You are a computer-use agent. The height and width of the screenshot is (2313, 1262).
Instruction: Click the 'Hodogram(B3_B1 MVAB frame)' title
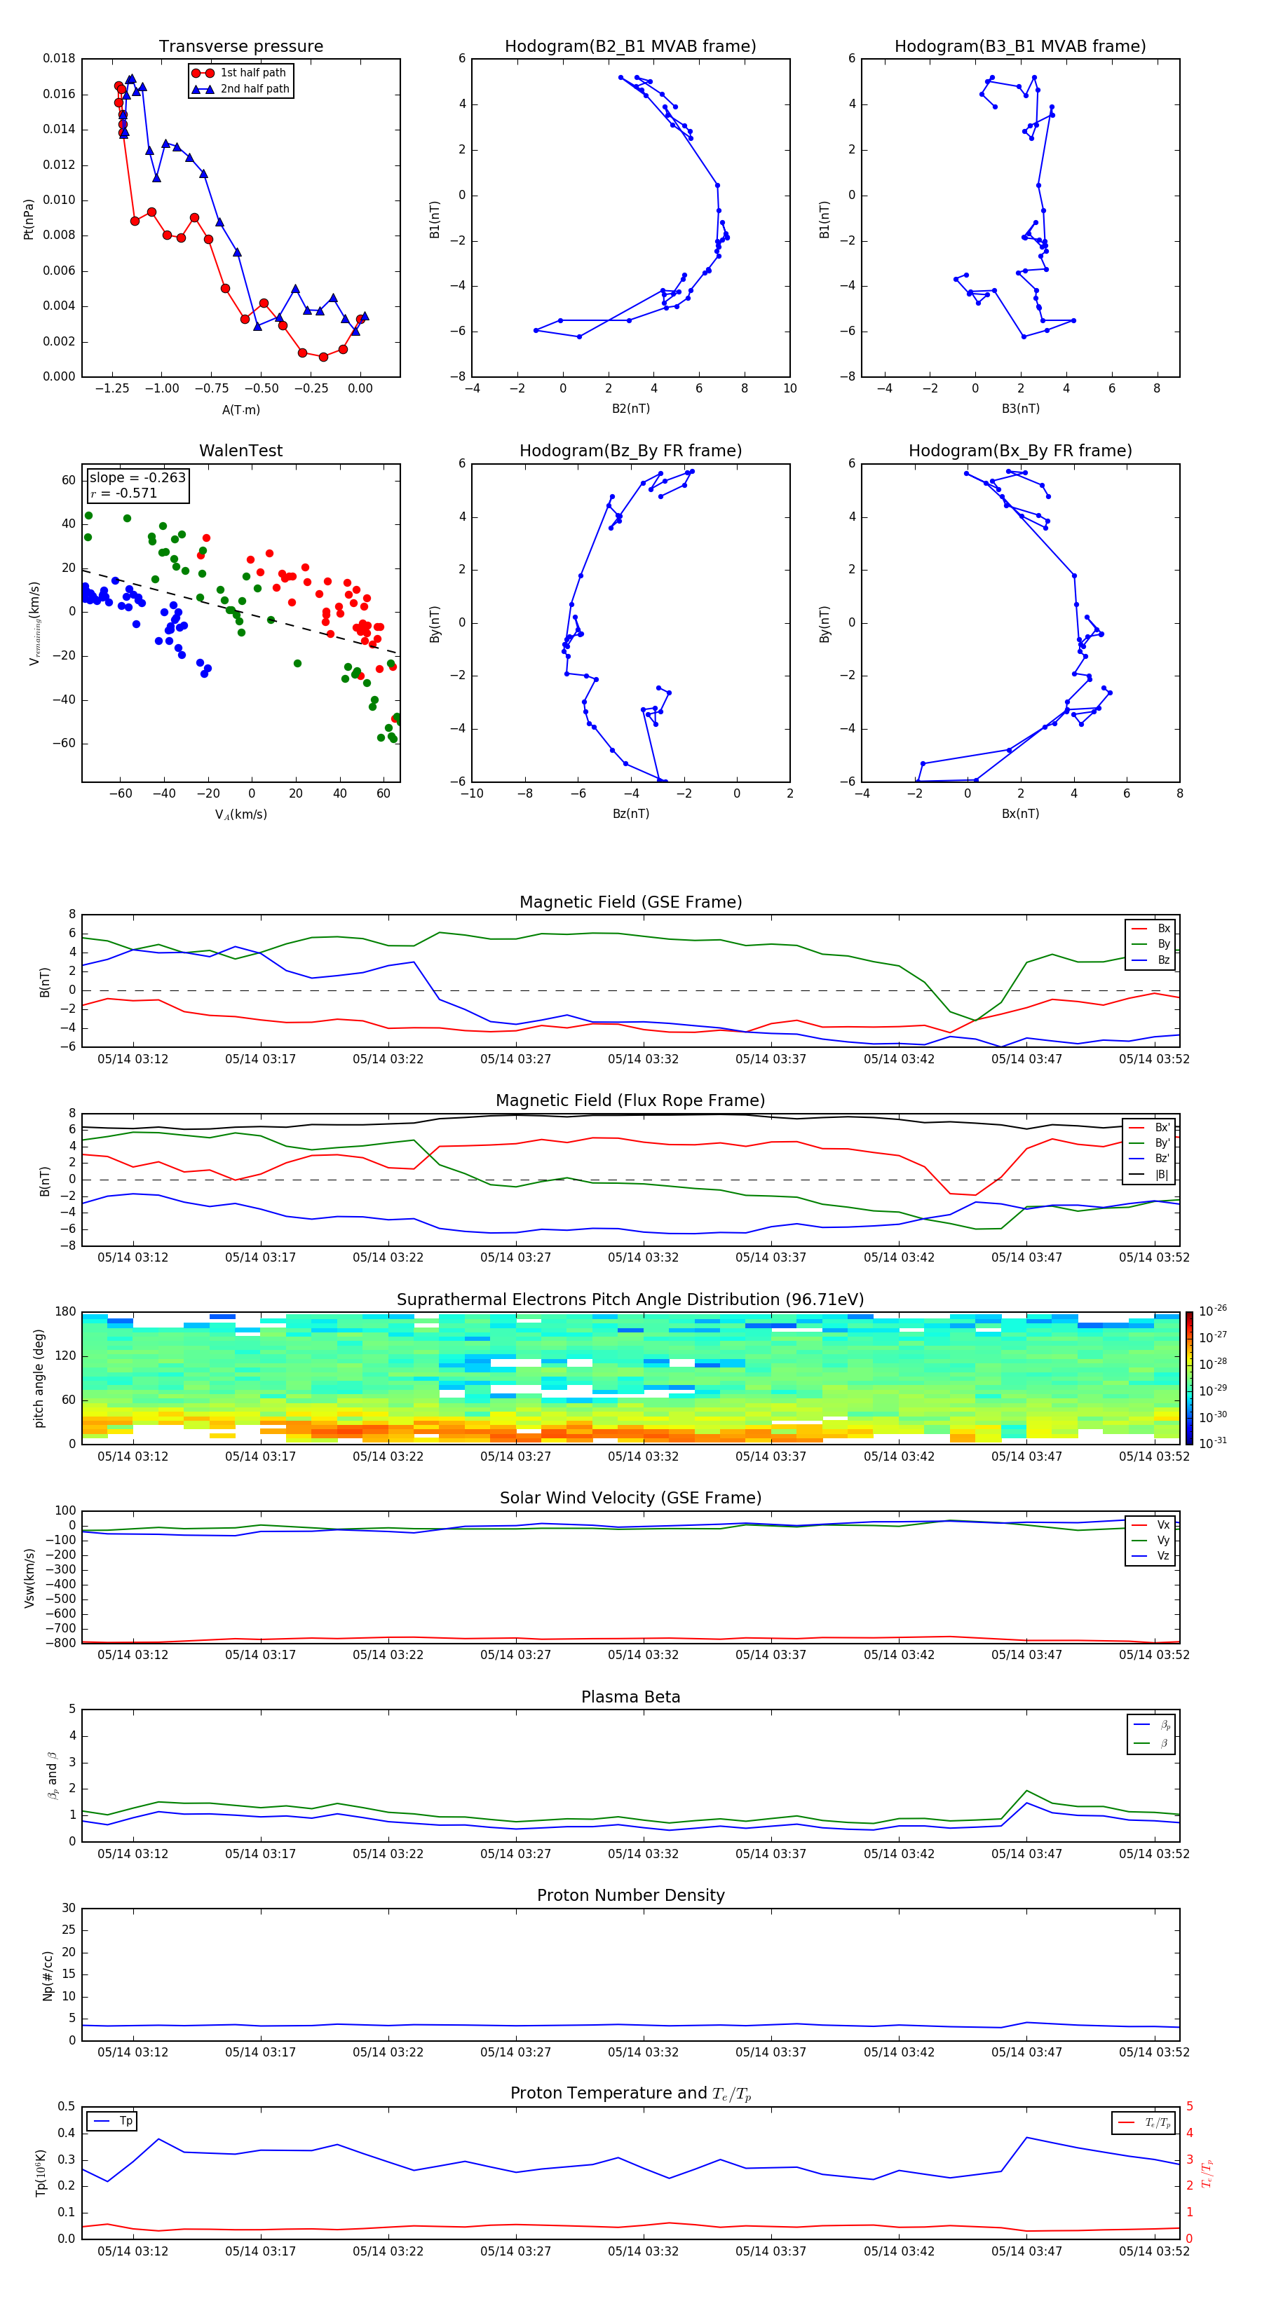tap(1020, 46)
